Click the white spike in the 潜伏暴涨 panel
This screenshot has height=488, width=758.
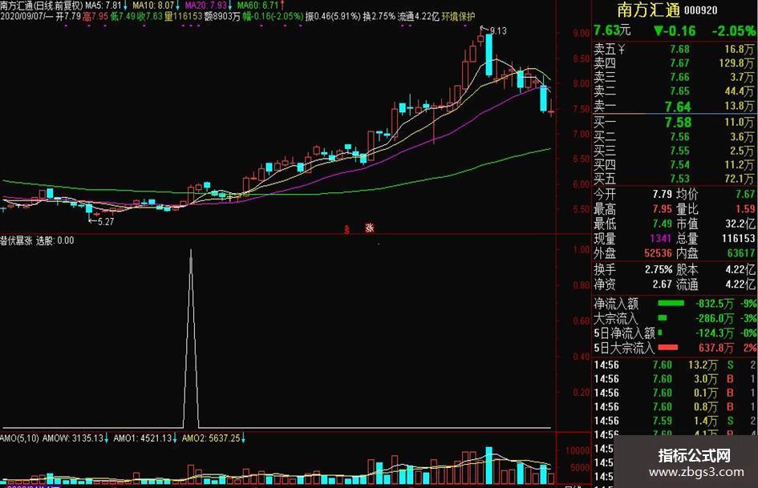click(191, 338)
